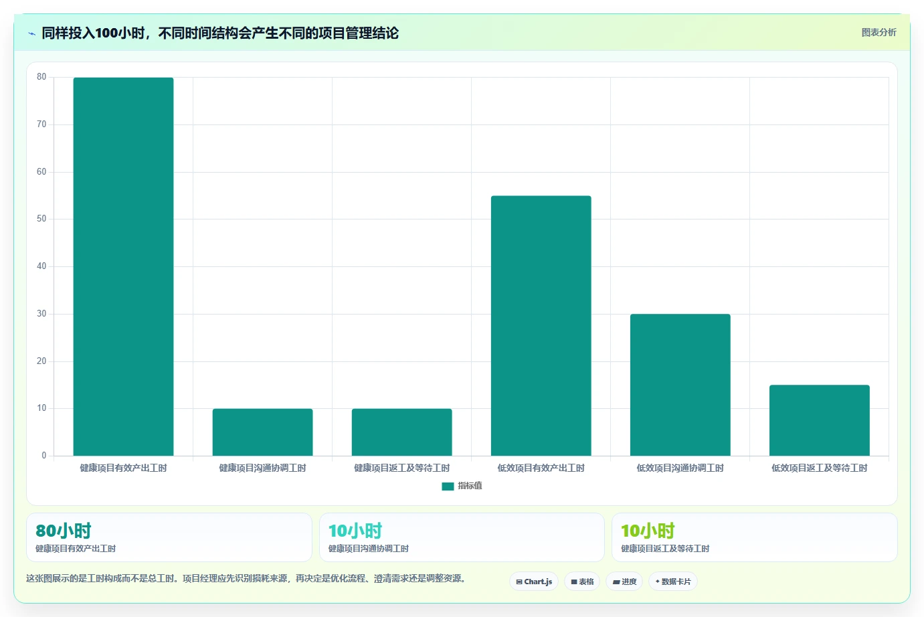Open the 80小时 data card
Screen dimensions: 924x617
tap(169, 537)
